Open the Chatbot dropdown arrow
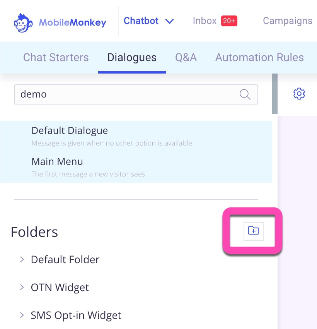This screenshot has height=329, width=317. (169, 21)
